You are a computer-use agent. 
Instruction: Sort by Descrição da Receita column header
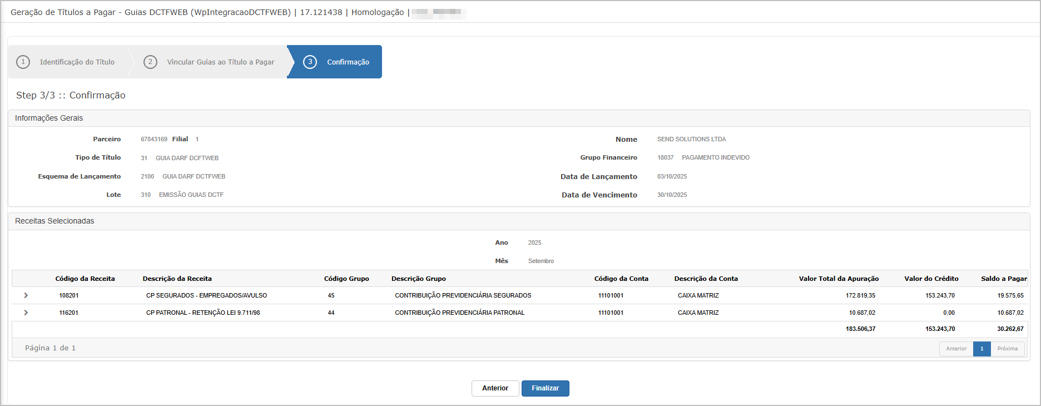[177, 279]
